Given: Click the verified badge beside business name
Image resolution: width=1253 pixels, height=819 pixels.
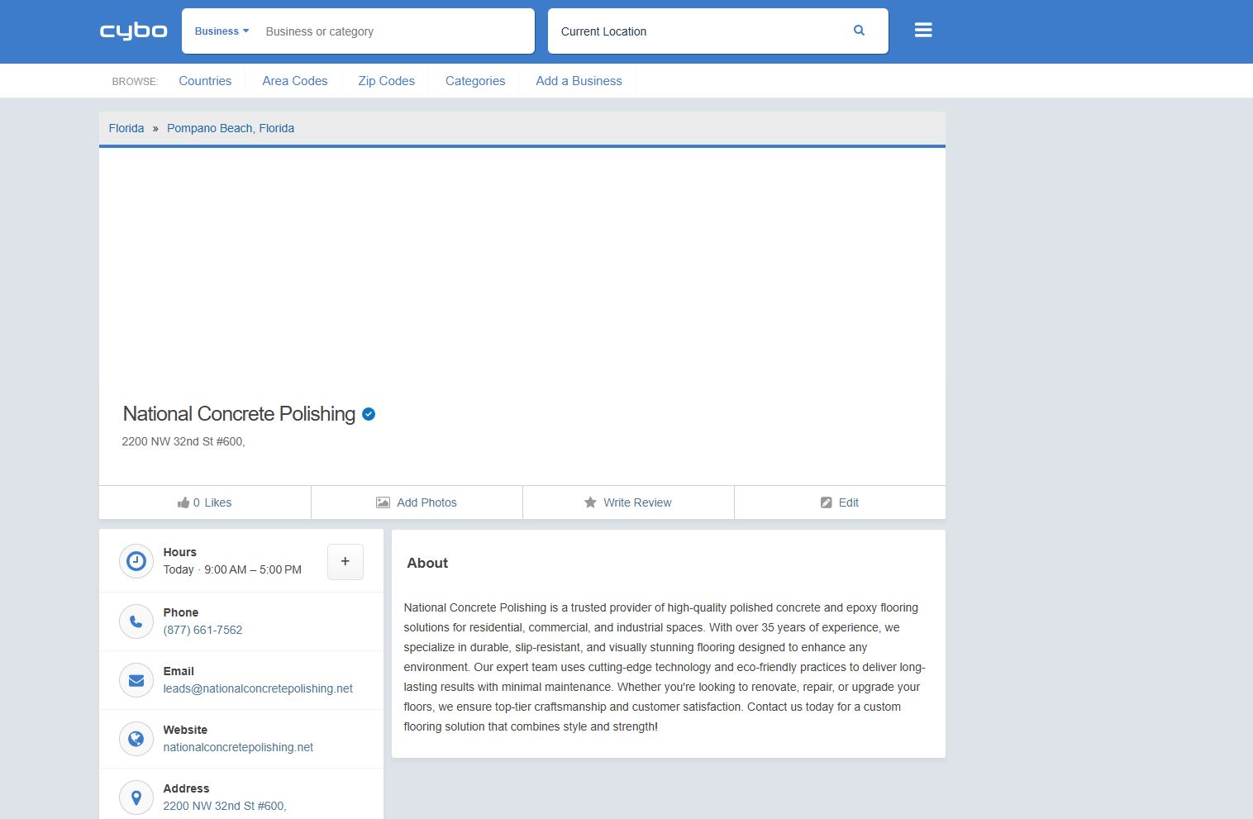Looking at the screenshot, I should (369, 414).
